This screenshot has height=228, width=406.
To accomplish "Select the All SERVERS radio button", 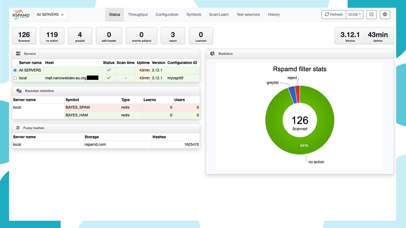I will tap(15, 71).
